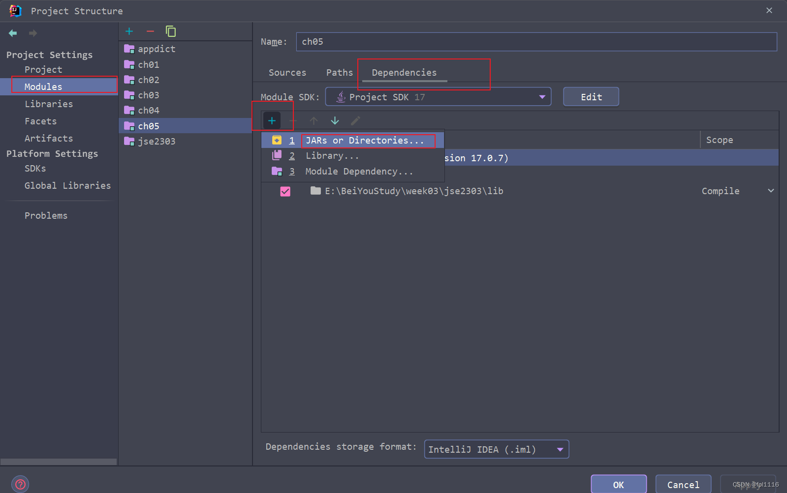The width and height of the screenshot is (787, 493).
Task: Select Global Libraries in the settings list
Action: (67, 185)
